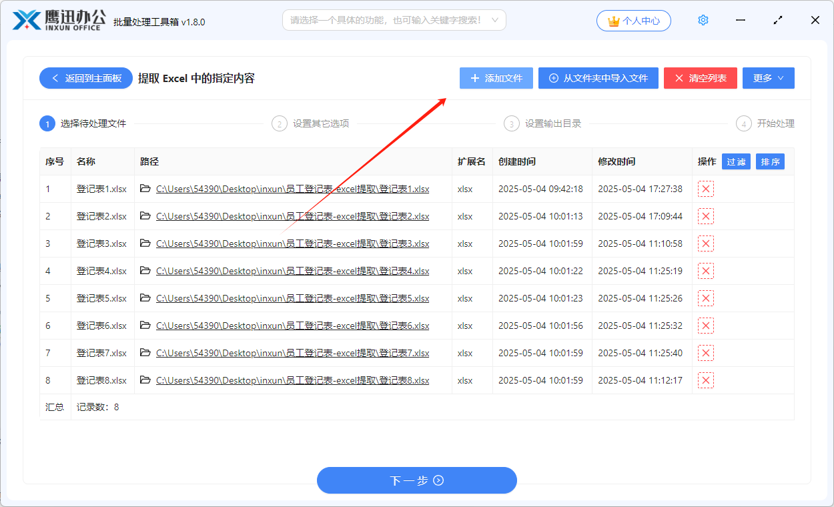Viewport: 834px width, 507px height.
Task: Select name cell 登记表8.xlsx
Action: tap(101, 380)
